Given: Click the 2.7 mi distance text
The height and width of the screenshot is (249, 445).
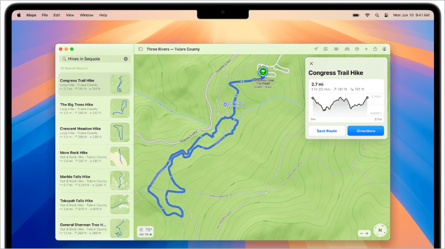Looking at the screenshot, I should pos(317,84).
